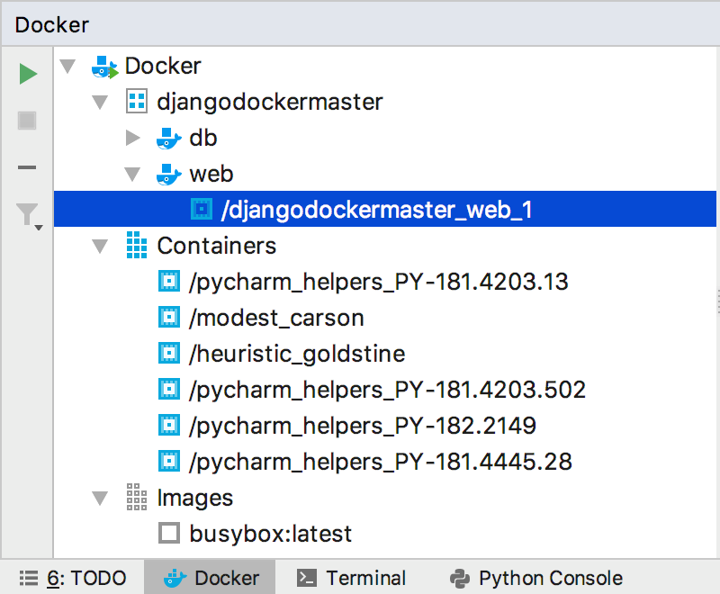Select busybox:latest image text
This screenshot has height=594, width=720.
coord(271,534)
